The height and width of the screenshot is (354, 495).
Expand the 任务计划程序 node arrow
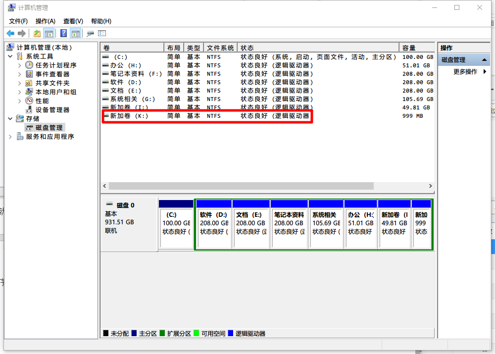[20, 65]
